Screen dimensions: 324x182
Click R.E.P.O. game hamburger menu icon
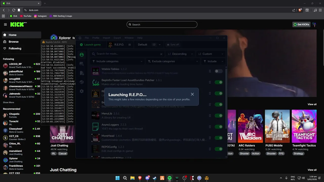[130, 44]
